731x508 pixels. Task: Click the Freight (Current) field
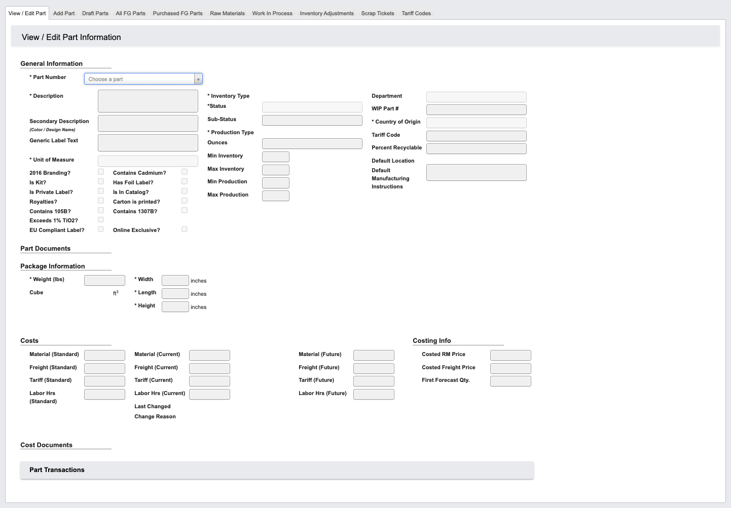pyautogui.click(x=209, y=368)
